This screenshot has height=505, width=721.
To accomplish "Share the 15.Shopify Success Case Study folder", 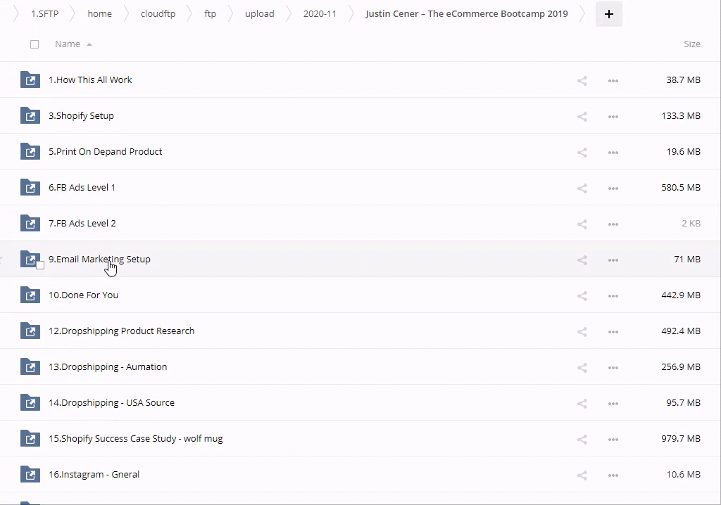I will (582, 439).
